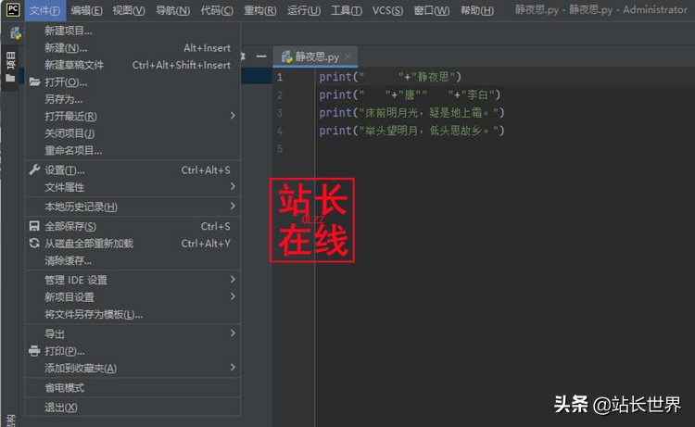Viewport: 695px width, 427px height.
Task: Open the 项目 tool window sidebar tab
Action: (x=10, y=67)
